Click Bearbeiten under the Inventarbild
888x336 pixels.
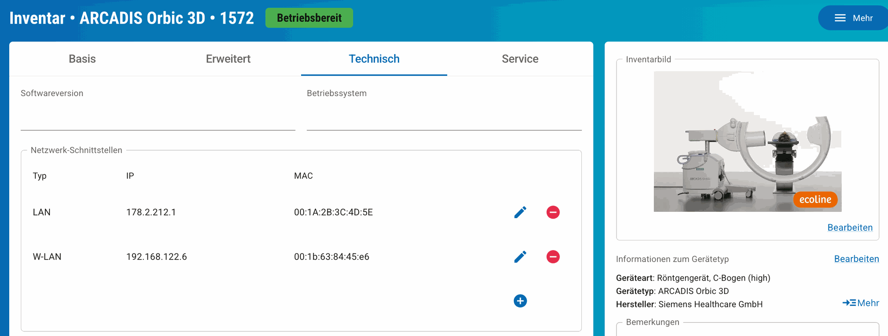(x=850, y=227)
